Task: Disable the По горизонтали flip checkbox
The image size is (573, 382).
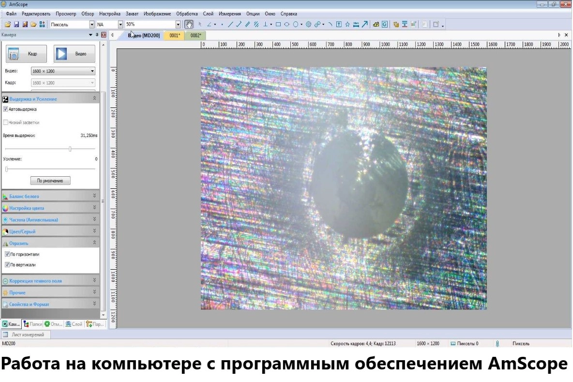Action: (x=7, y=254)
